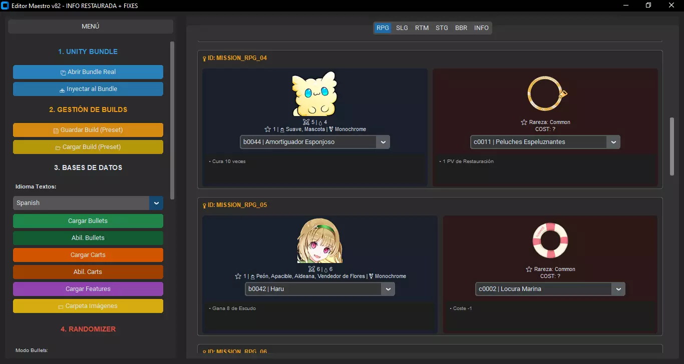
Task: Click the app icon in the title bar
Action: click(6, 5)
